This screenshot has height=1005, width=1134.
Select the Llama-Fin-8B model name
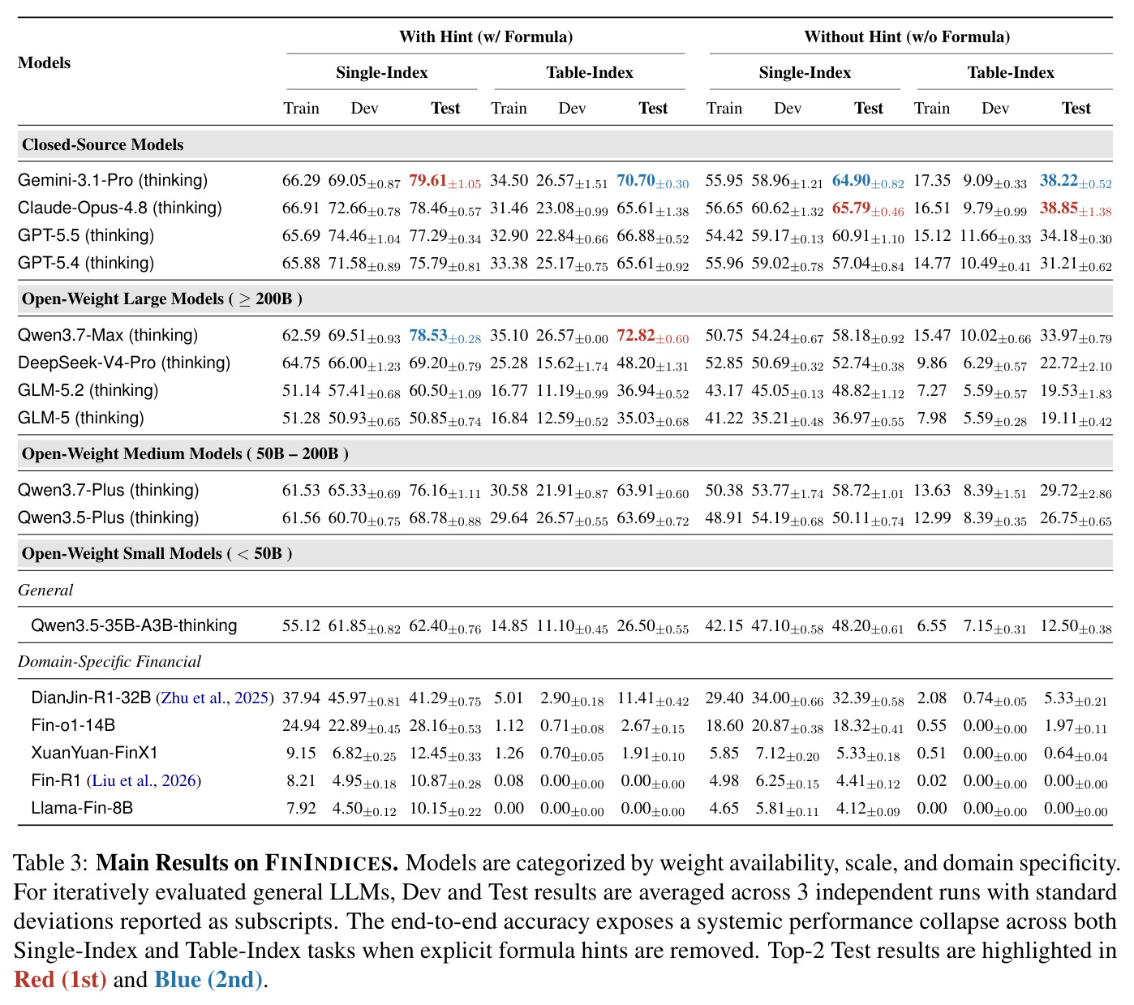point(82,808)
